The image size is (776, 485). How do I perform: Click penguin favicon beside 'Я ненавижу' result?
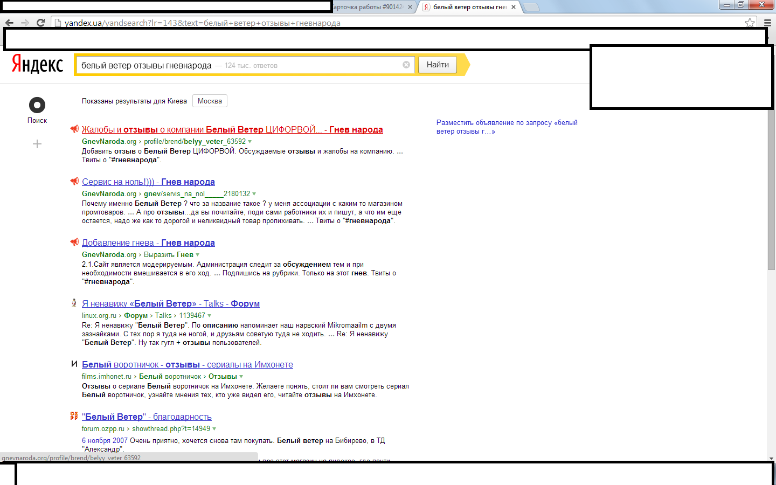coord(74,303)
